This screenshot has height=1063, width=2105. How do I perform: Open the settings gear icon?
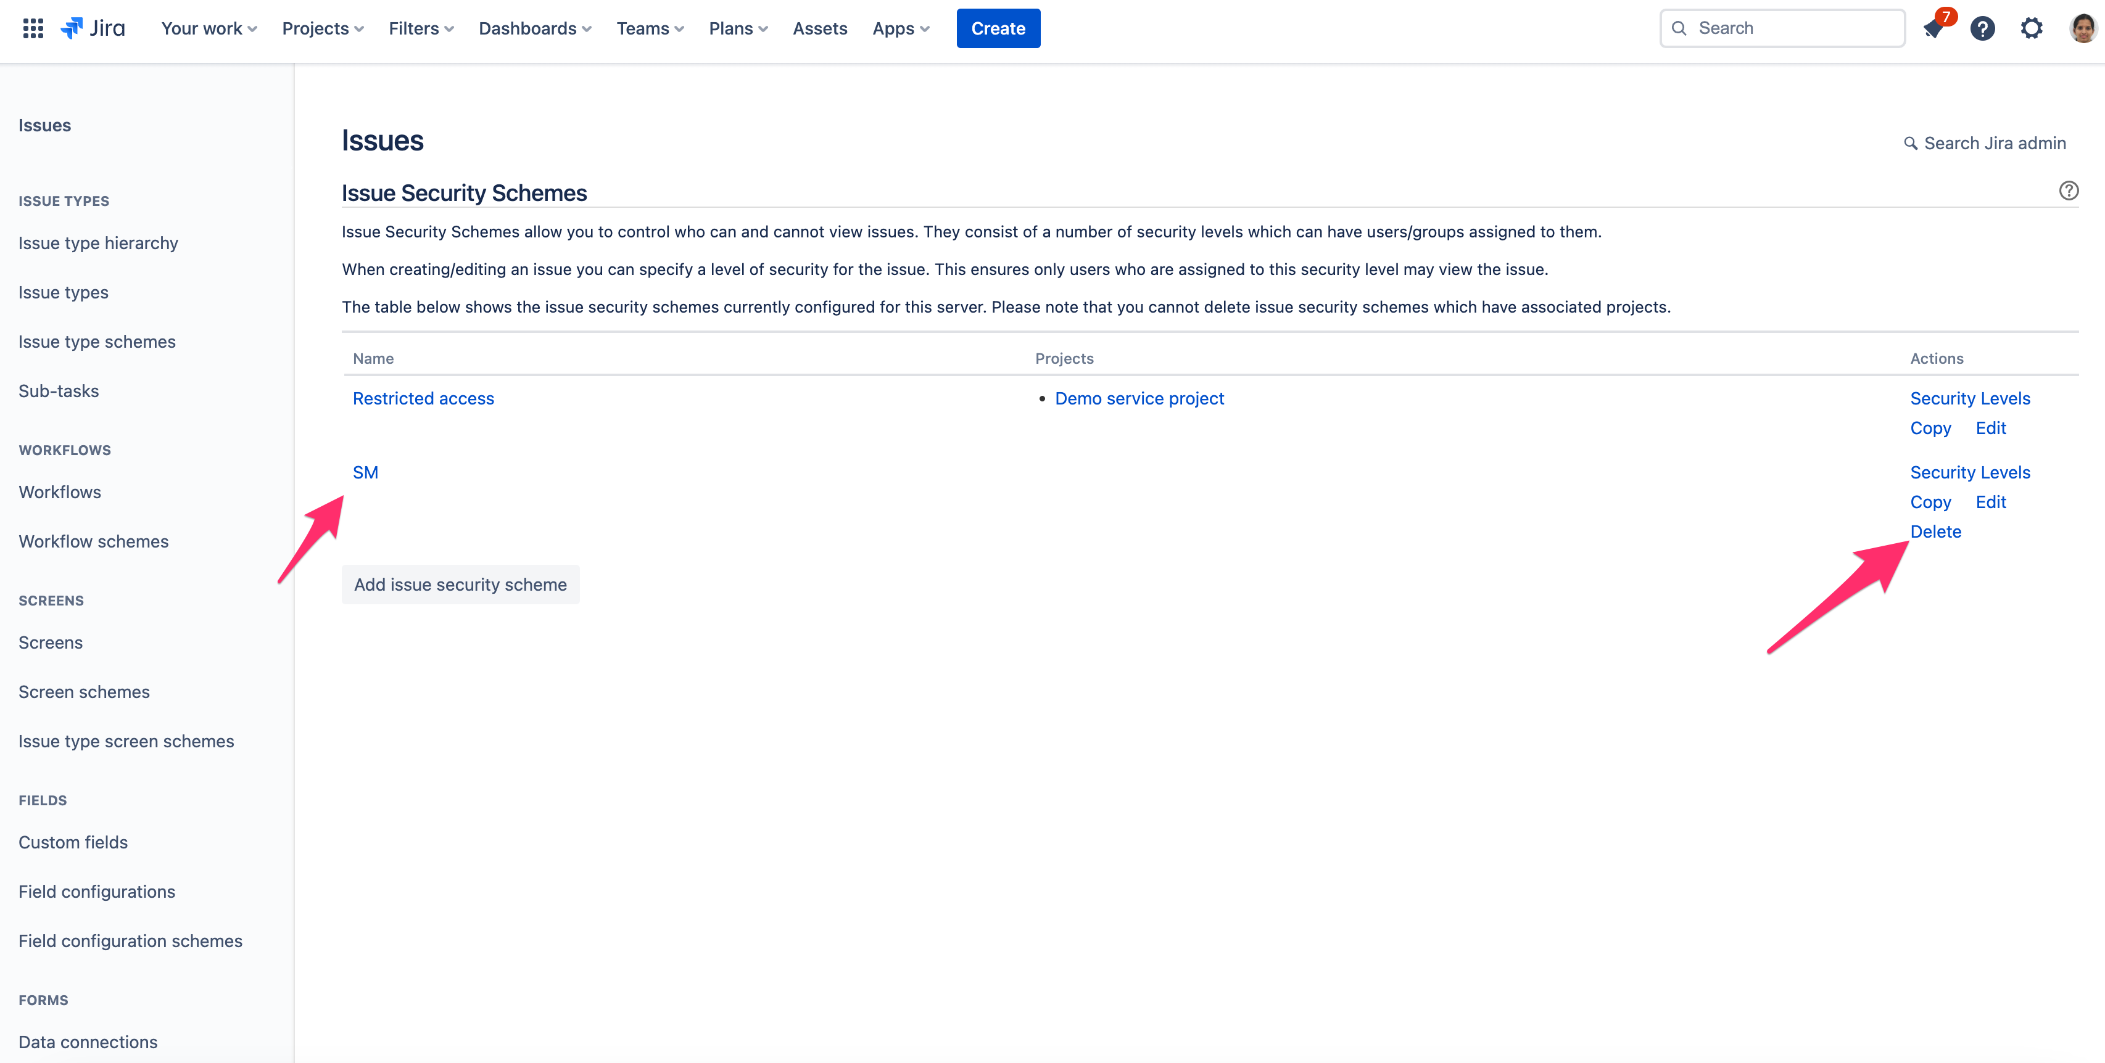(x=2032, y=28)
